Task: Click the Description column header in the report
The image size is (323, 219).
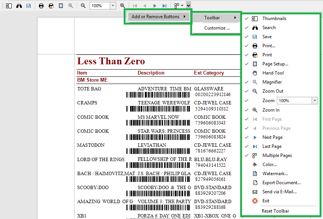Action: (x=151, y=73)
